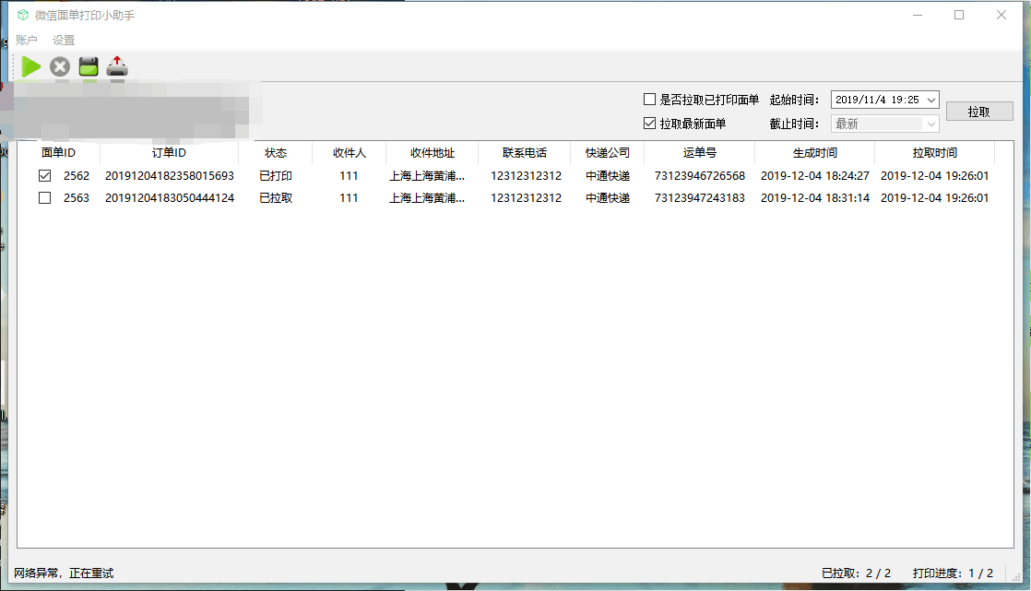Click the printer export icon
The height and width of the screenshot is (591, 1031).
117,66
